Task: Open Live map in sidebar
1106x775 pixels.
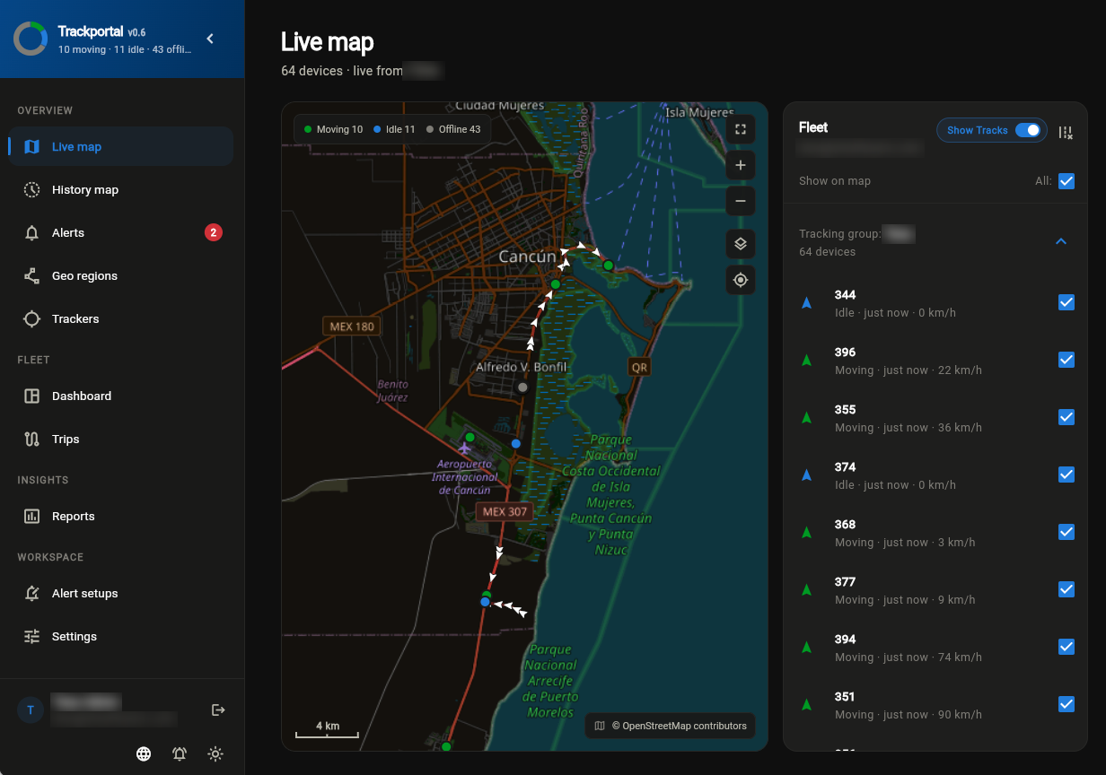Action: point(120,146)
